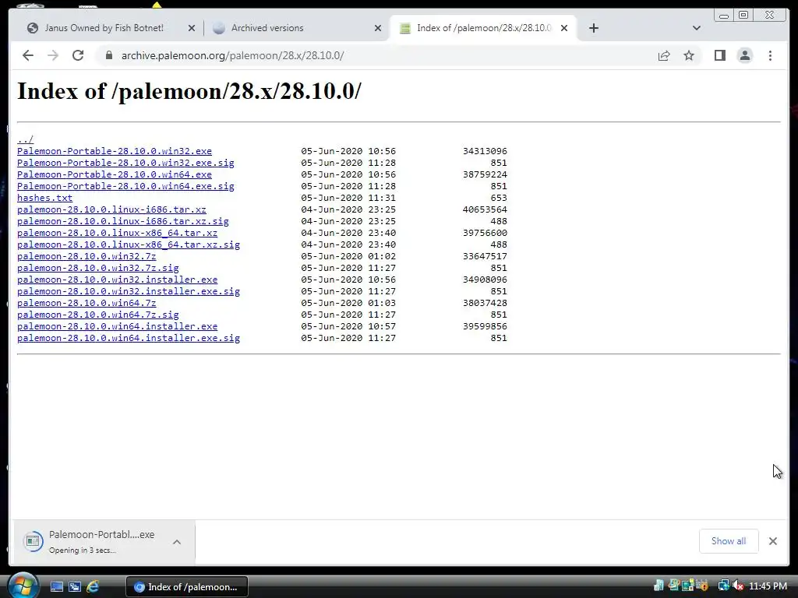Open palemoon-28.10.0.win64.7z.sig link

tap(97, 315)
